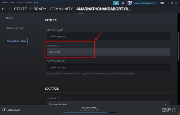Switch to Big Picture mode icon
The height and width of the screenshot is (115, 180).
(x=162, y=3)
